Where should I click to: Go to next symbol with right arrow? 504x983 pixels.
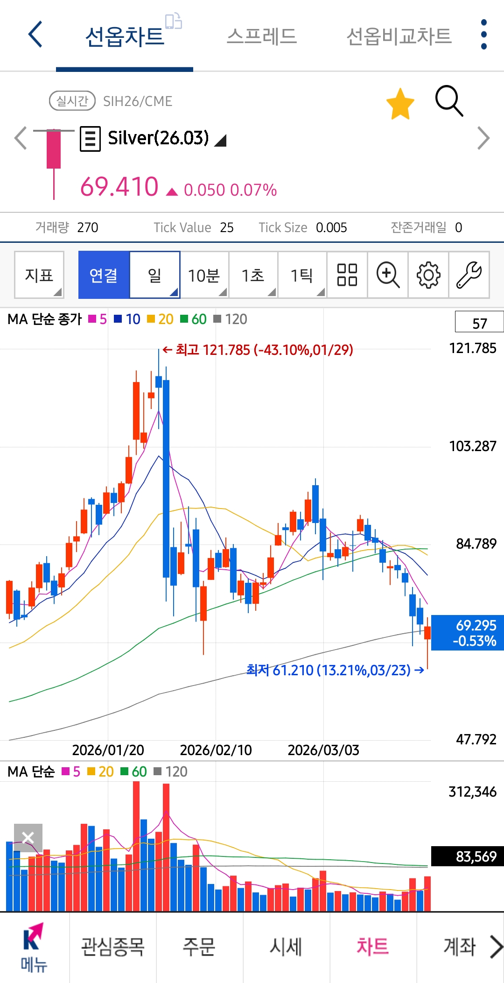(483, 138)
